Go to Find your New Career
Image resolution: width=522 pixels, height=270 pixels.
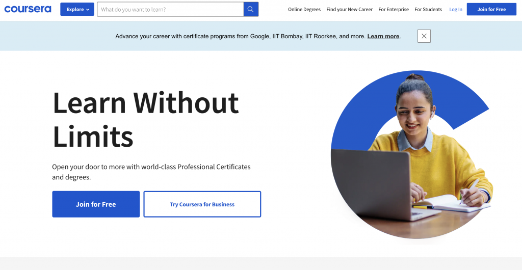(350, 9)
